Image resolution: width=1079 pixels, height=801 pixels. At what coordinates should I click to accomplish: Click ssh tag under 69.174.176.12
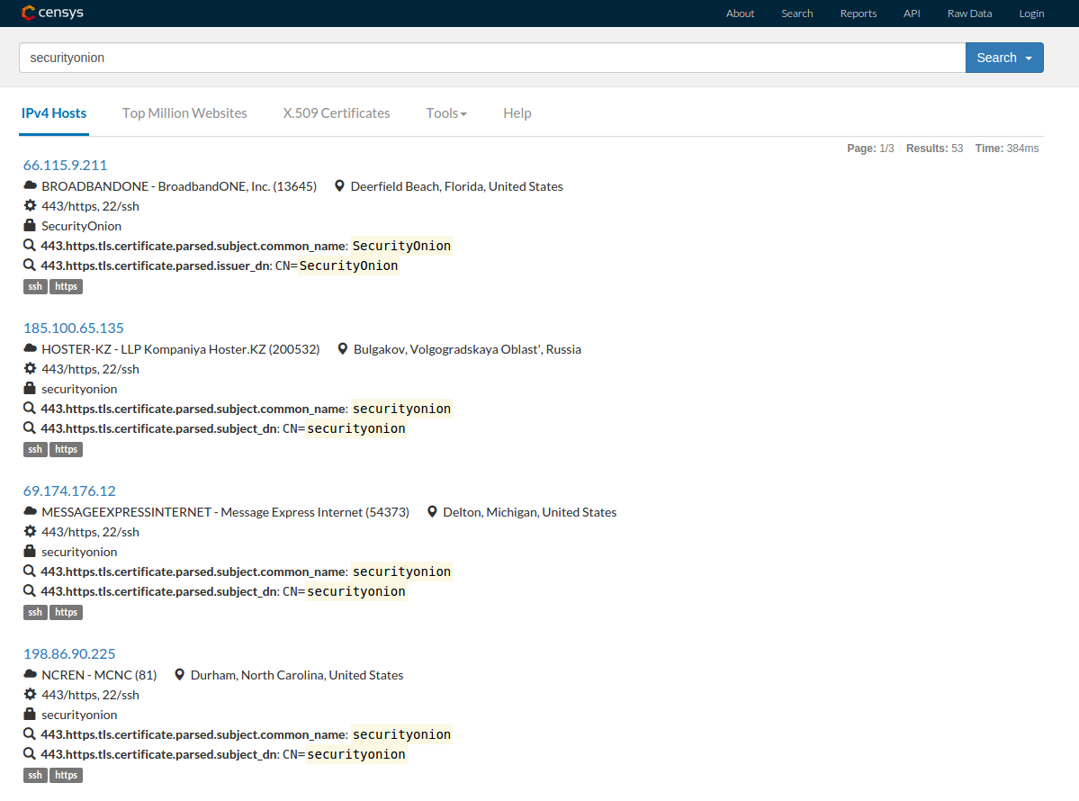pyautogui.click(x=35, y=612)
